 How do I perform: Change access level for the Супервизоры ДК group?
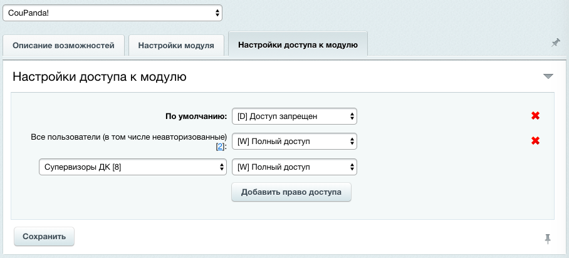[294, 167]
